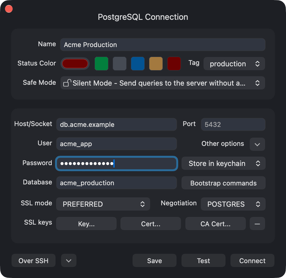Choose the tan/orange status color swatch
The width and height of the screenshot is (286, 278).
tap(156, 64)
